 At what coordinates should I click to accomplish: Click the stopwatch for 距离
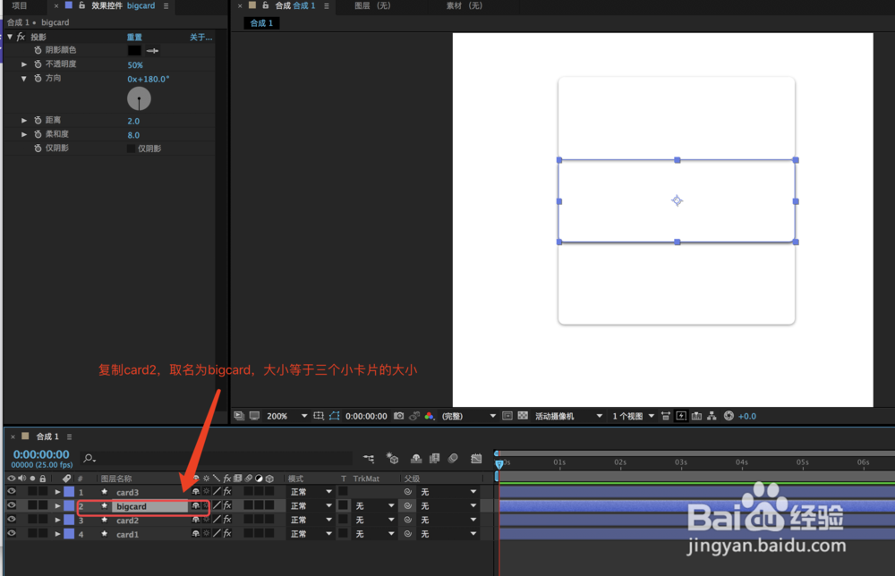pos(38,121)
